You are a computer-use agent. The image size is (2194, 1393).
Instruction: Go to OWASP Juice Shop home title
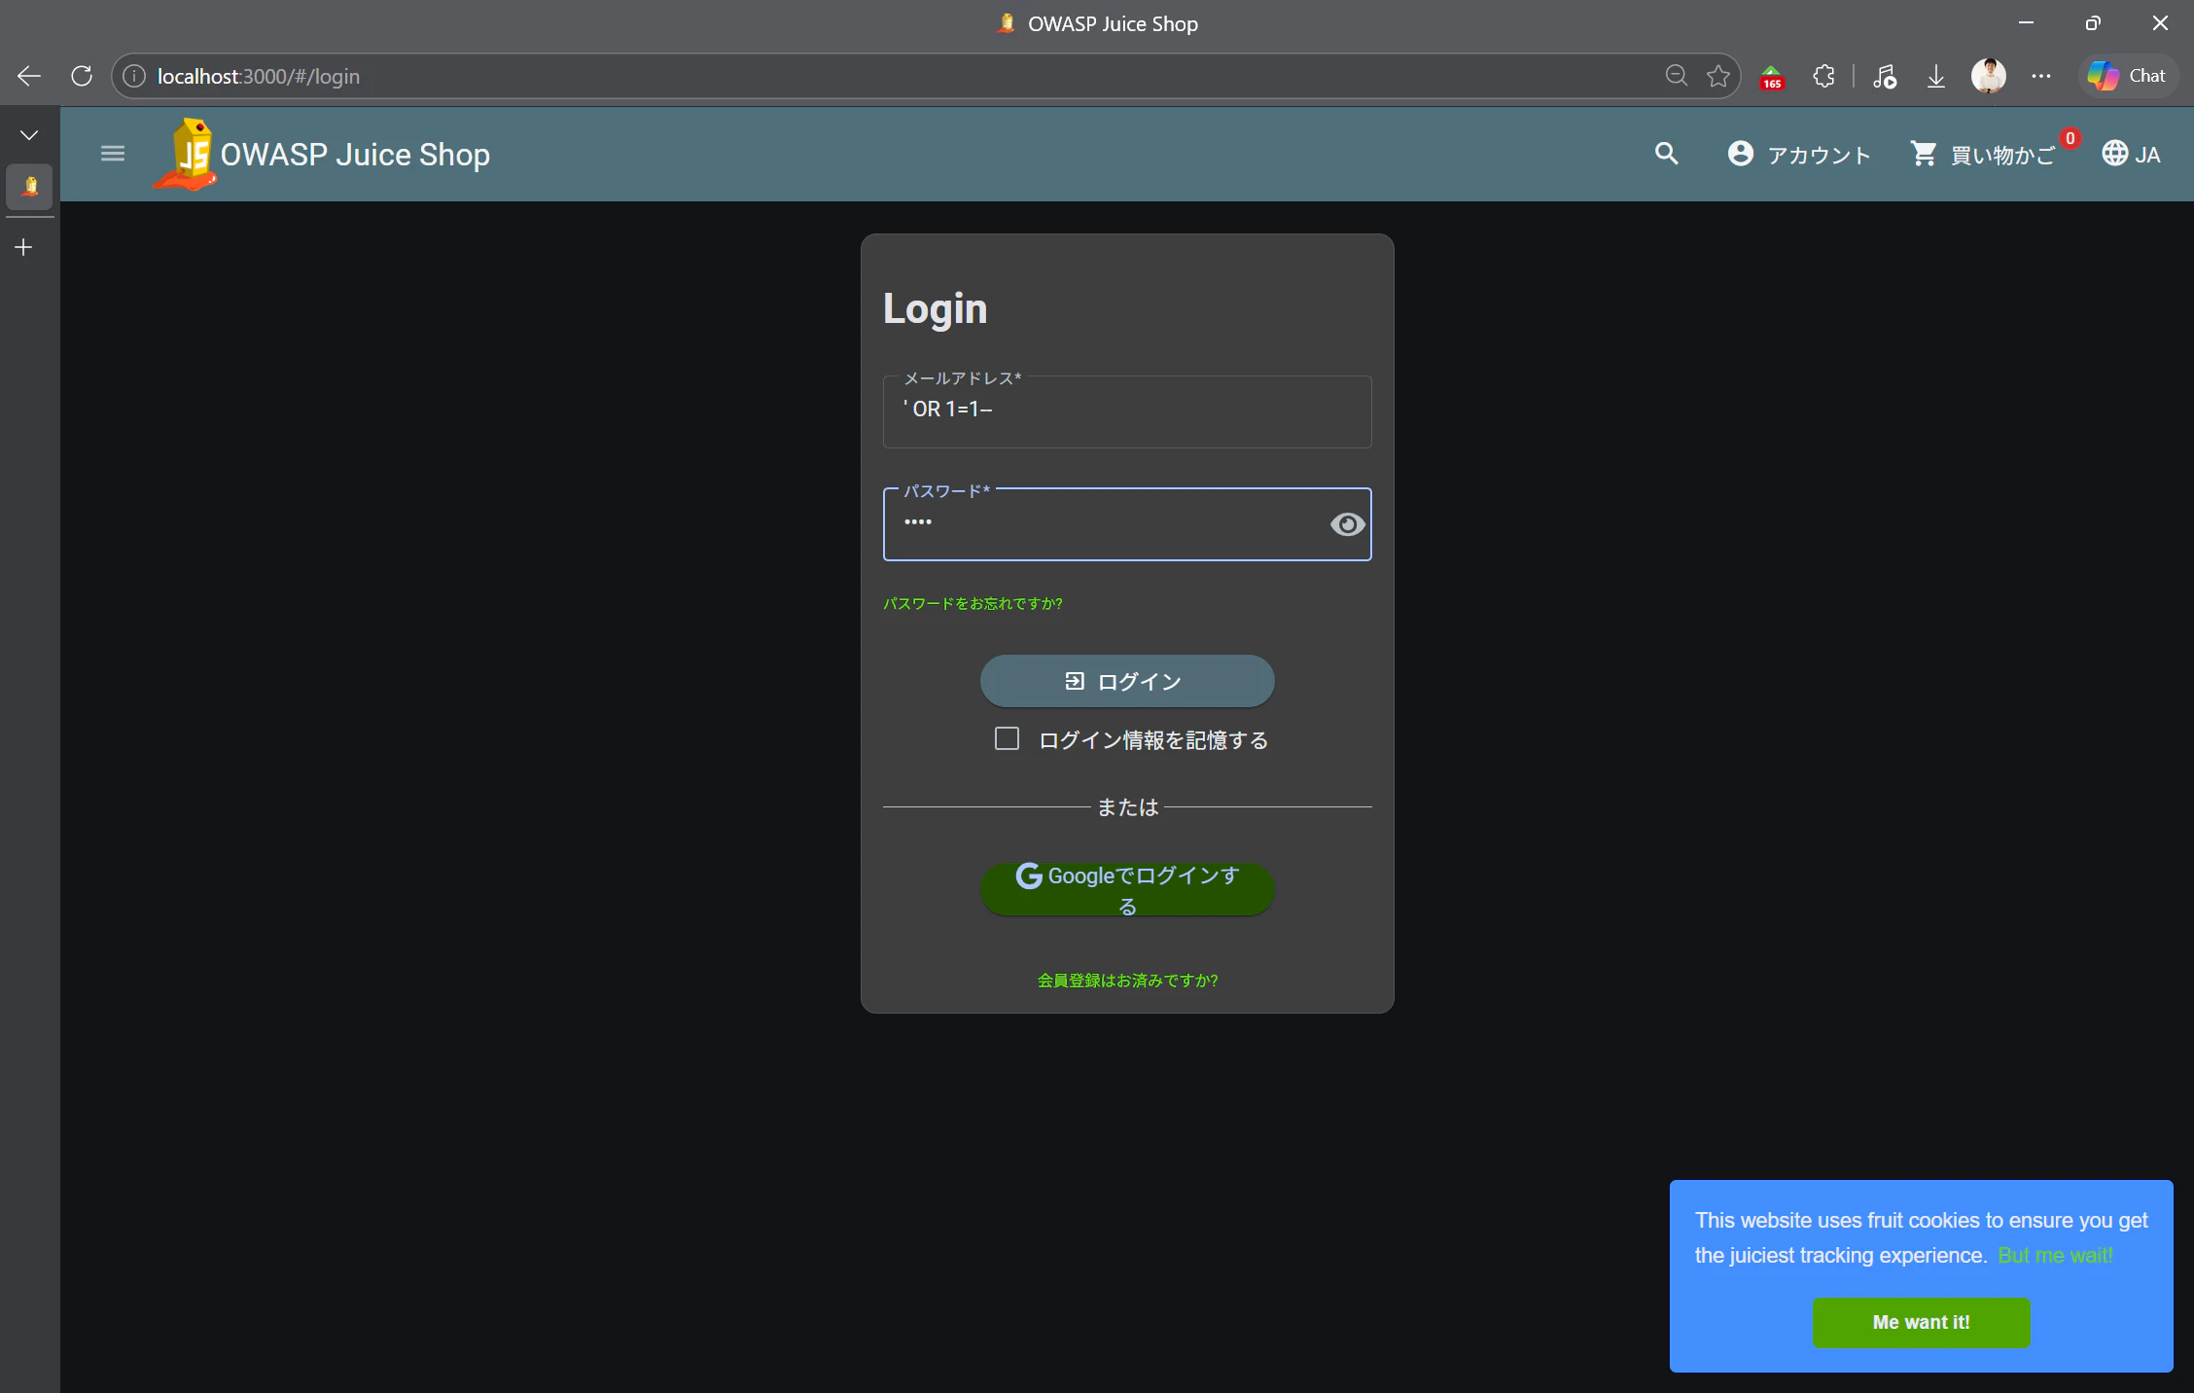pyautogui.click(x=355, y=155)
